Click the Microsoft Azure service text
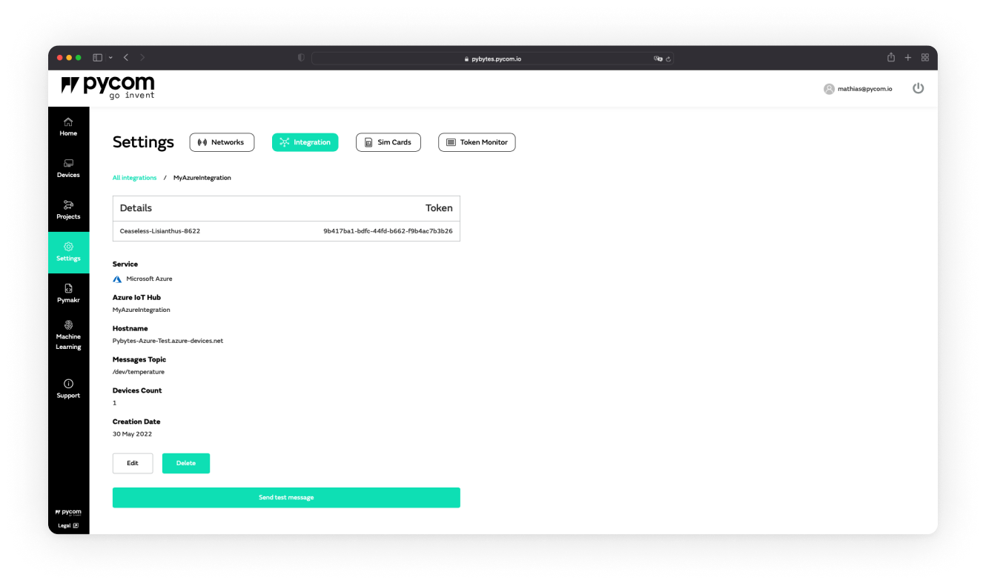 [149, 279]
